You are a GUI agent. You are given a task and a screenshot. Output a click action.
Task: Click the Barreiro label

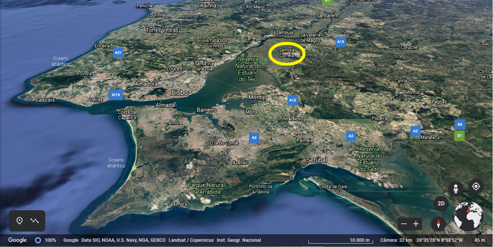[207, 110]
